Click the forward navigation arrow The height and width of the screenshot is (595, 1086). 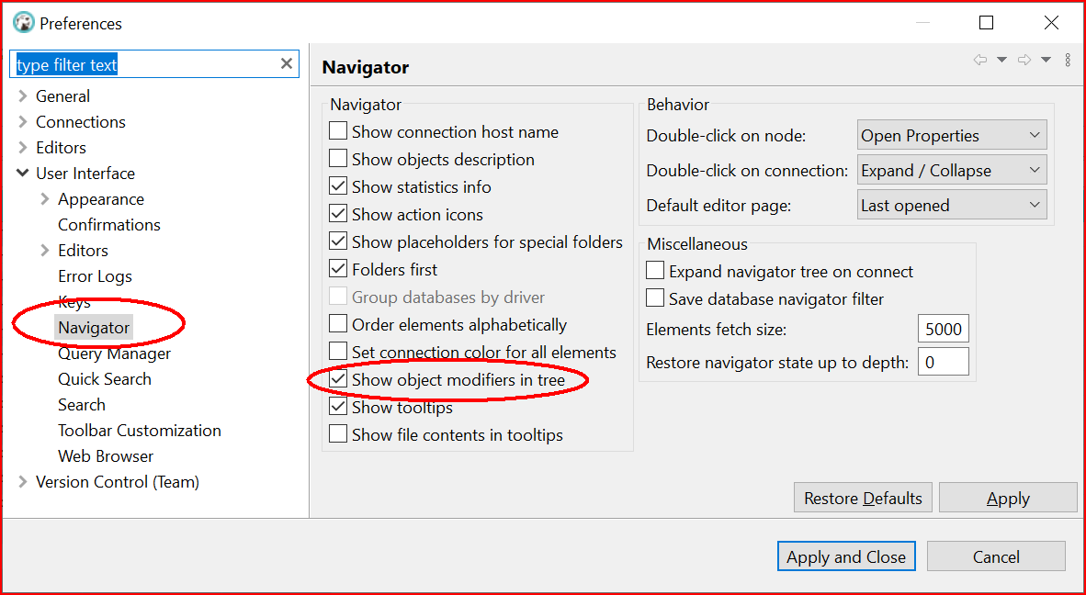point(1023,59)
